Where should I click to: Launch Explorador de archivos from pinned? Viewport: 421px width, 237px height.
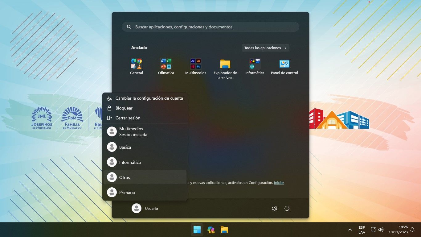[x=225, y=69]
